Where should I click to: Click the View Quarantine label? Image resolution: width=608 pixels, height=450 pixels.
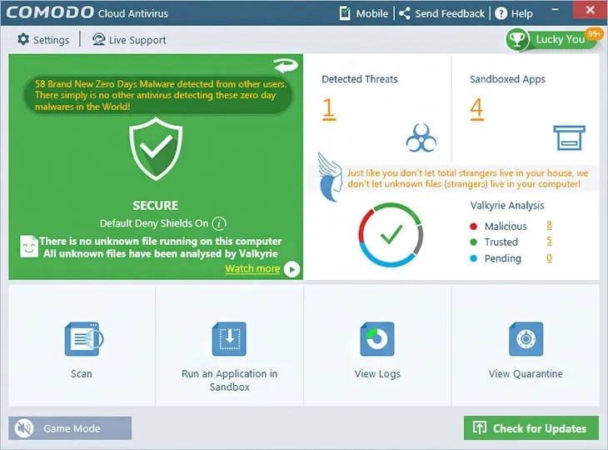(526, 373)
